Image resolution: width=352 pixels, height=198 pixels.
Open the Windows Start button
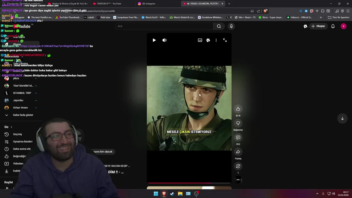coord(156,194)
